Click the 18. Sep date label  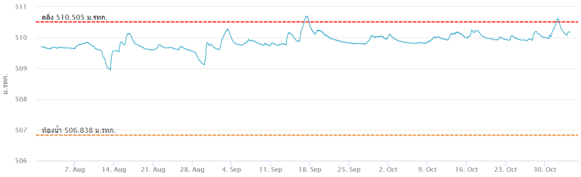pos(310,170)
